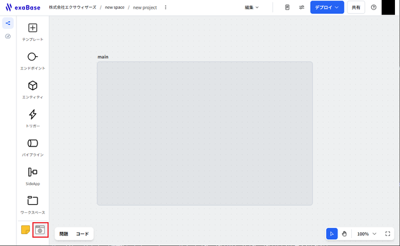Open the dashboard gauge icon in left rail
400x246 pixels.
click(8, 36)
